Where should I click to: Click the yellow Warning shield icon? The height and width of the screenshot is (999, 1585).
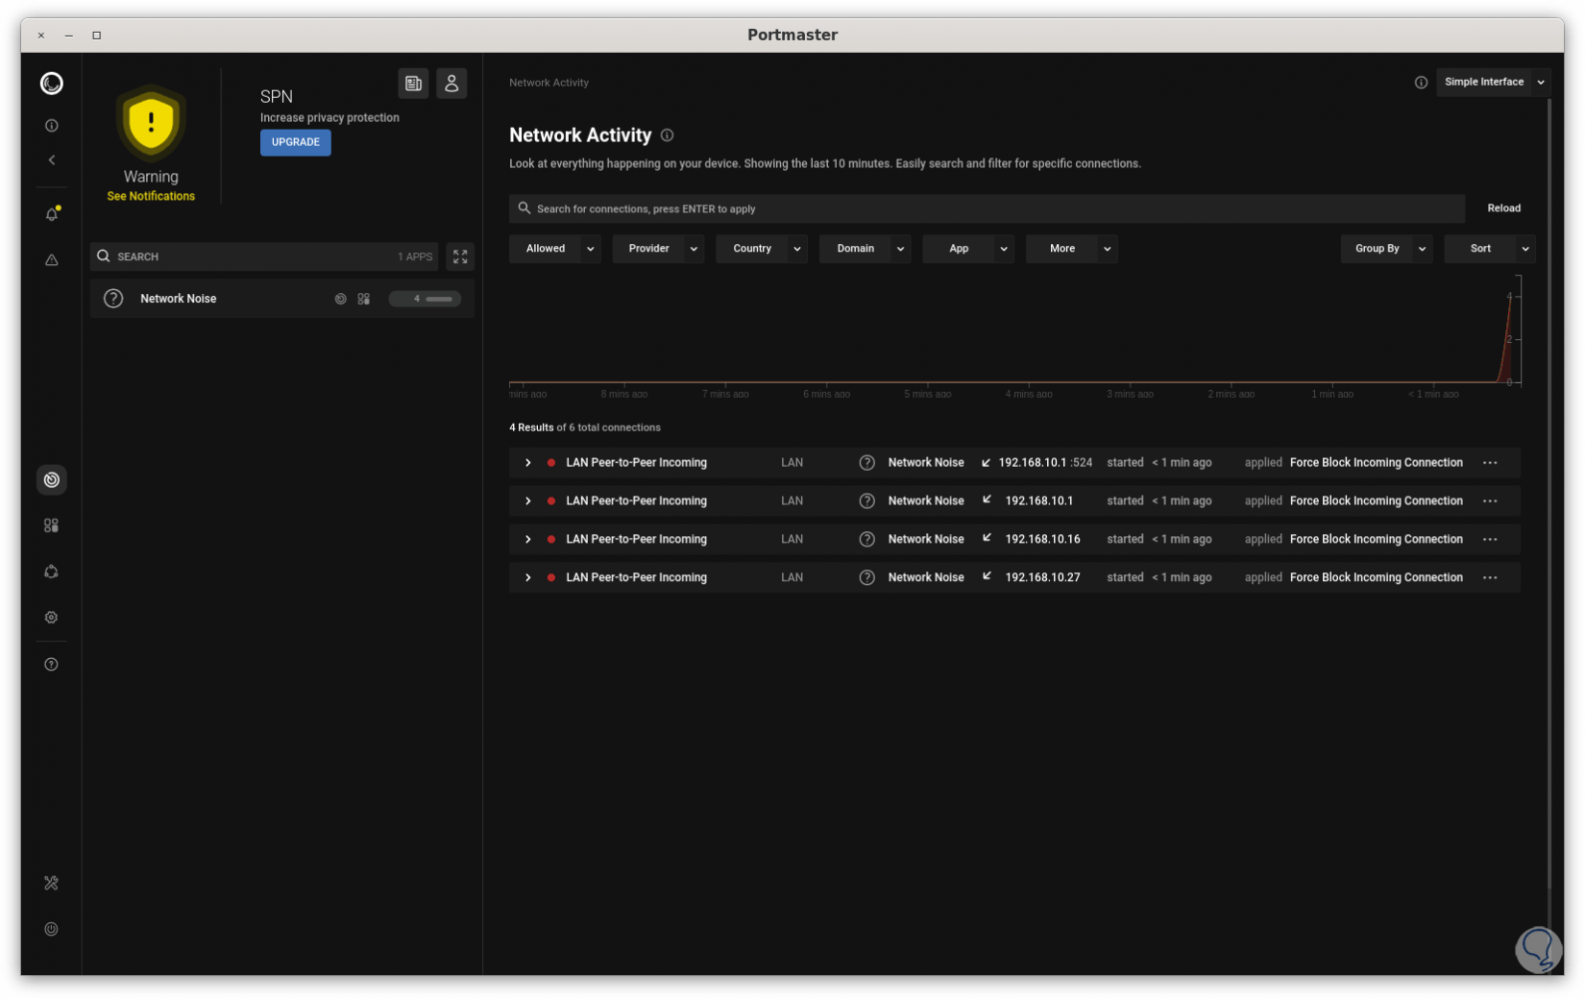[151, 123]
